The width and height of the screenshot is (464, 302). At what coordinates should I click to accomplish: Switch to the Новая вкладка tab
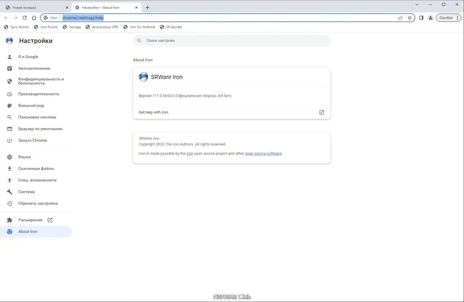[36, 8]
